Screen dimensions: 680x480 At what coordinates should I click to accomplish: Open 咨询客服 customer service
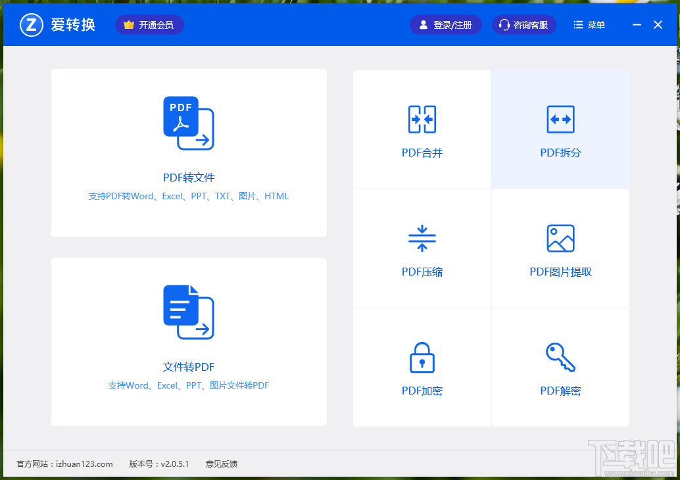click(x=524, y=24)
